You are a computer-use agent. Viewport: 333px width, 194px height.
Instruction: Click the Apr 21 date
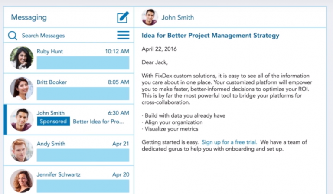tap(121, 144)
